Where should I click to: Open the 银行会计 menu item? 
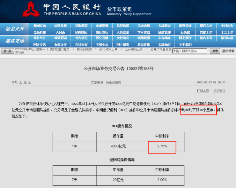206,26
